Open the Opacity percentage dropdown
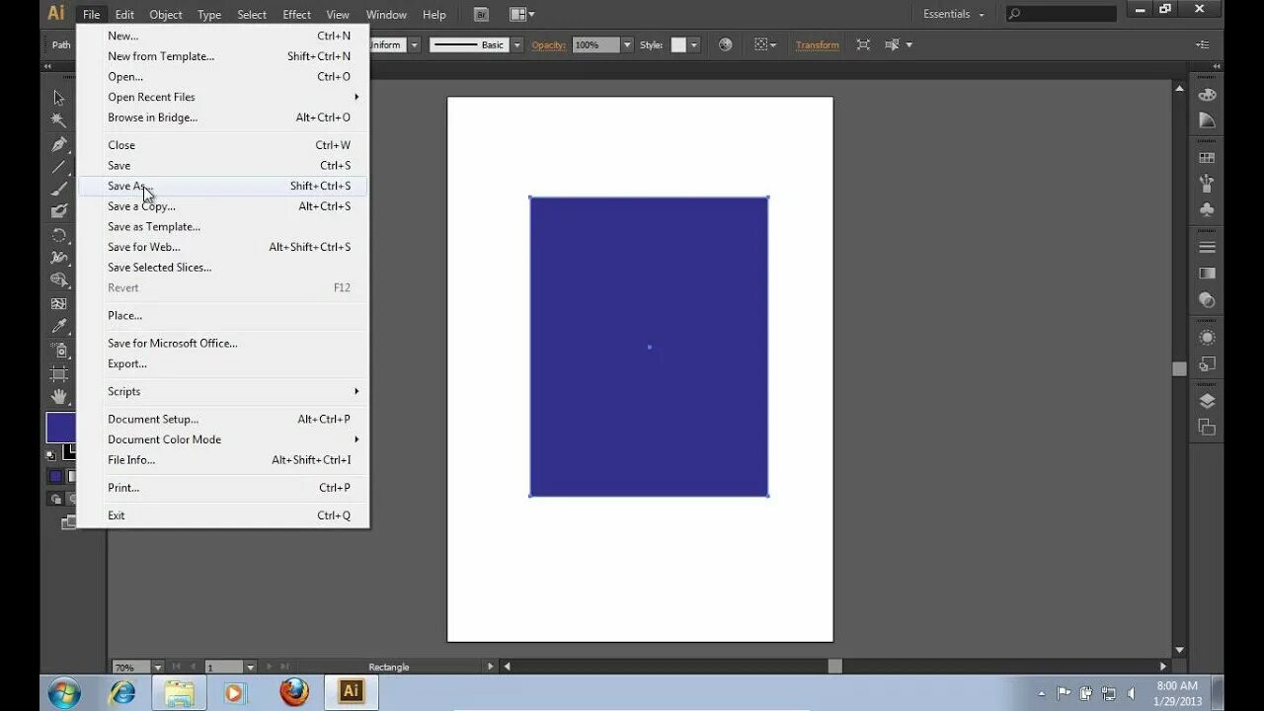The height and width of the screenshot is (711, 1264). (627, 44)
